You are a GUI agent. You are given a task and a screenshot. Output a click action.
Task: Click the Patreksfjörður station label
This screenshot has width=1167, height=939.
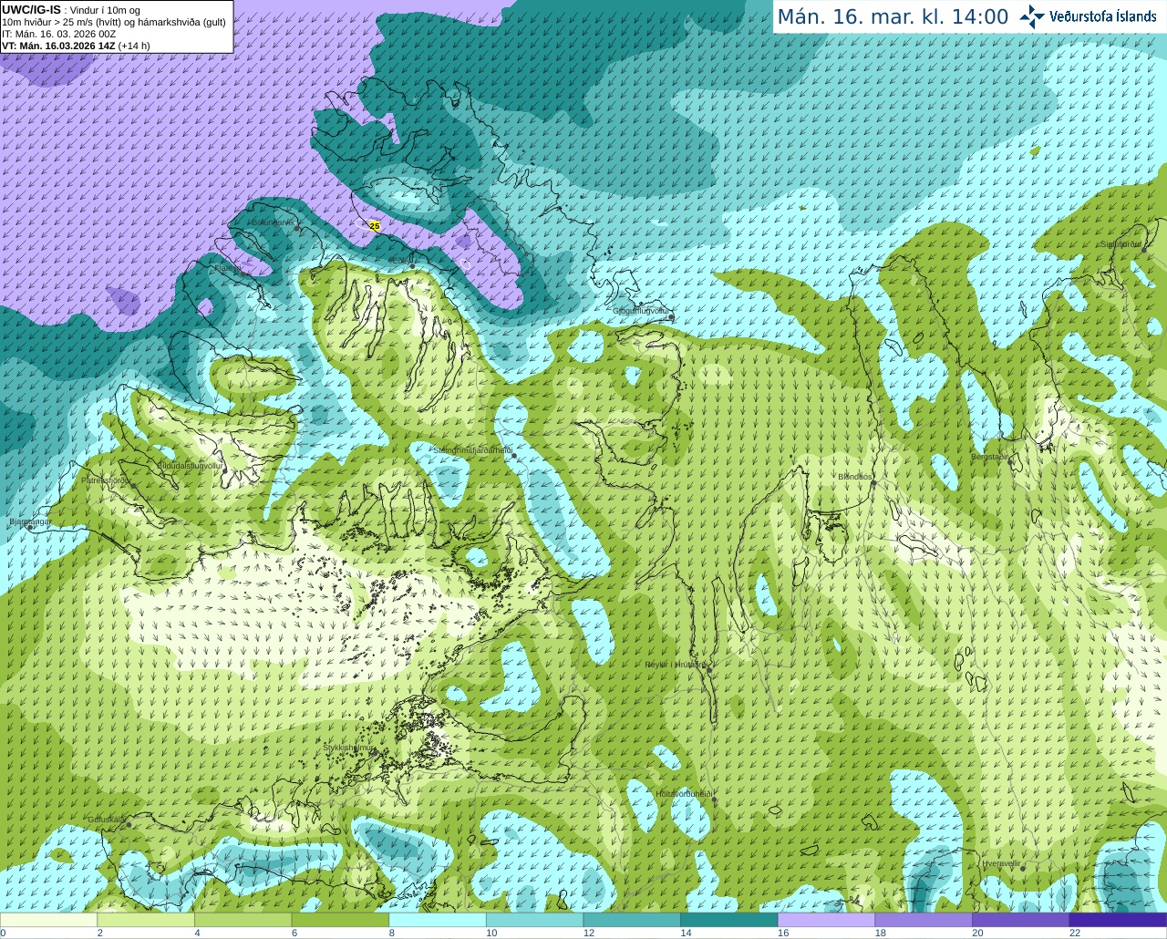(107, 480)
